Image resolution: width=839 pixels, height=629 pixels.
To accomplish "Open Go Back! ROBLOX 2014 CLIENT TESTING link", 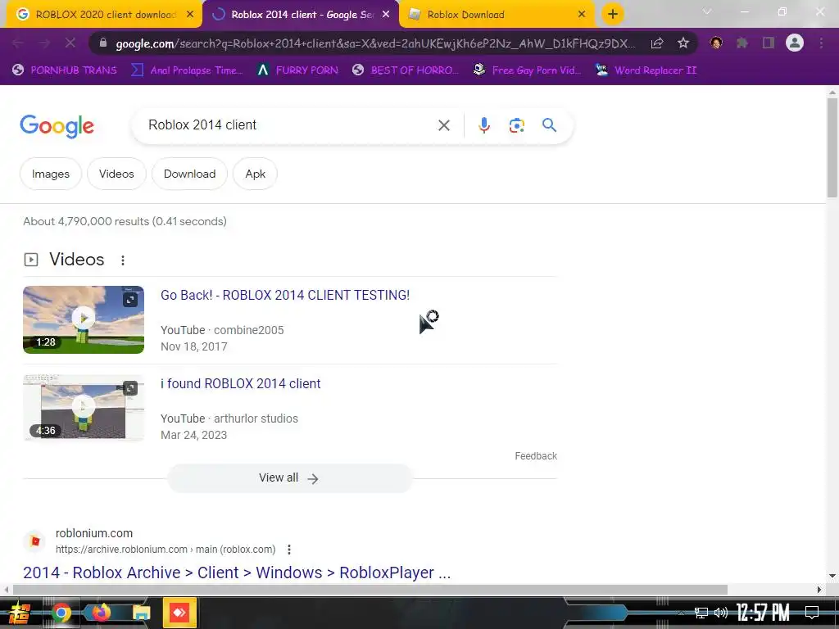I will point(285,295).
